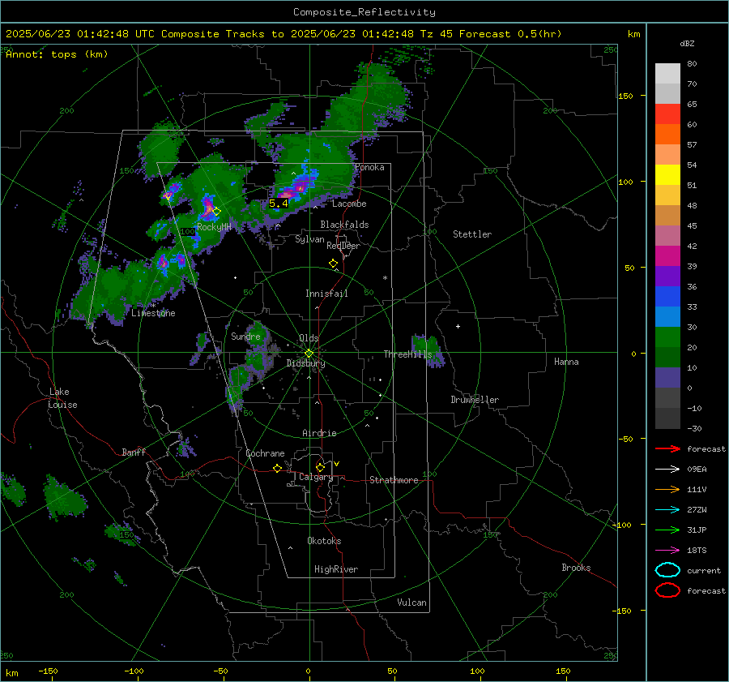Pick the green 20-30 dBZ color band
729x682 pixels.
(667, 337)
